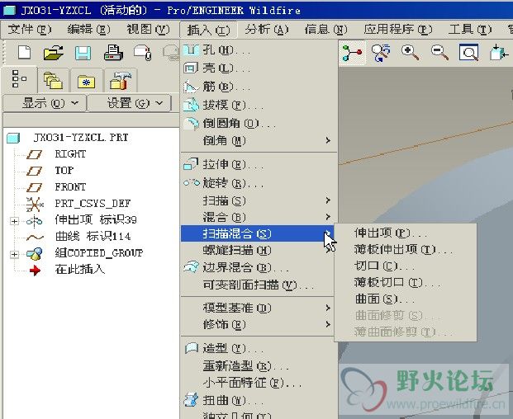Toggle the spin center icon
Screen dimensions: 513x419
tap(352, 53)
